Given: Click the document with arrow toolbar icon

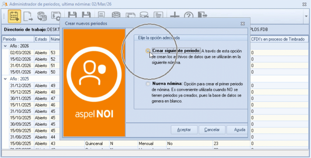Looking at the screenshot, I should point(28,16).
